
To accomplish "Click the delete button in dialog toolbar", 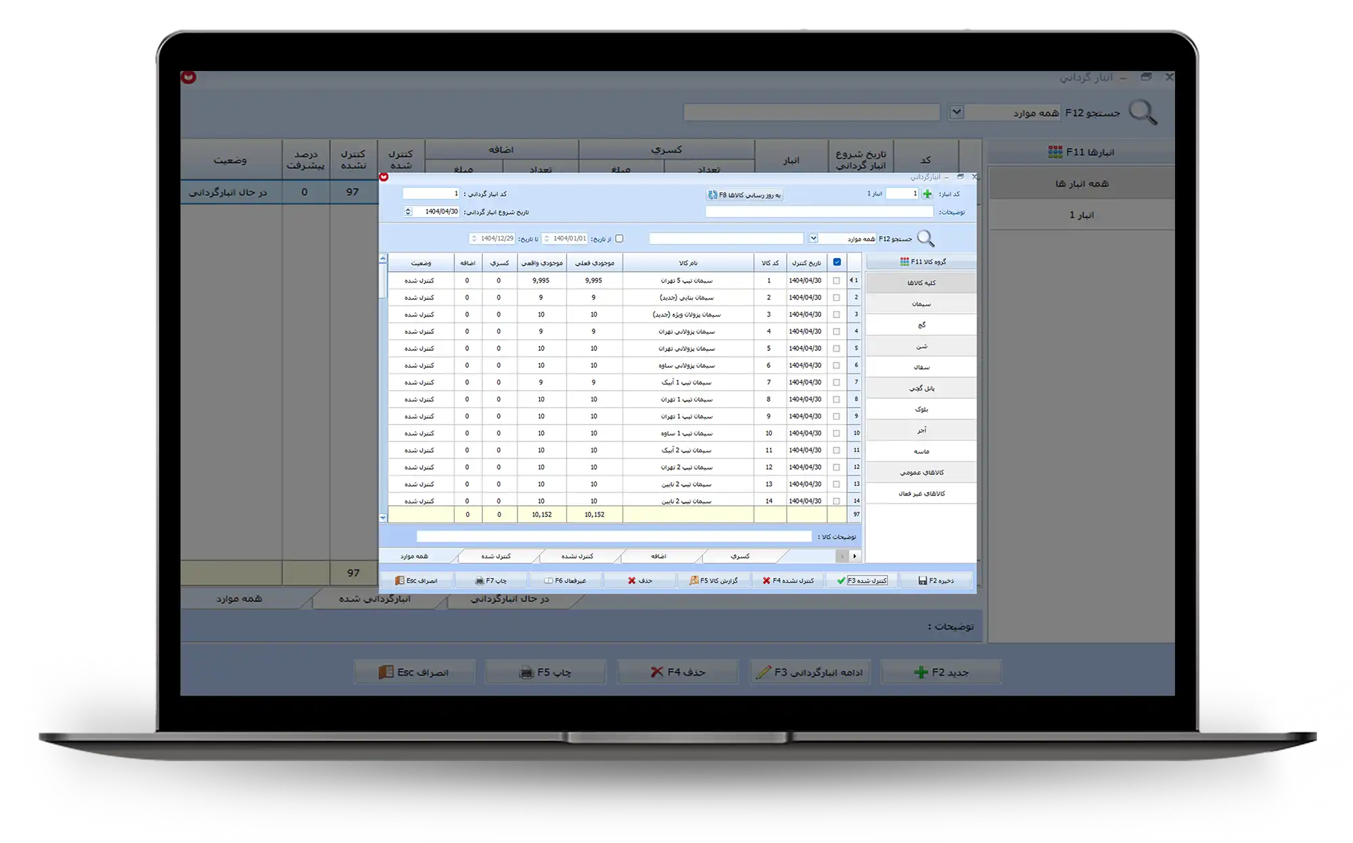I will pyautogui.click(x=640, y=581).
